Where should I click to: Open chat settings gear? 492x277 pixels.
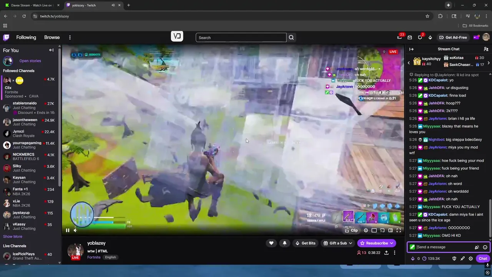(470, 259)
